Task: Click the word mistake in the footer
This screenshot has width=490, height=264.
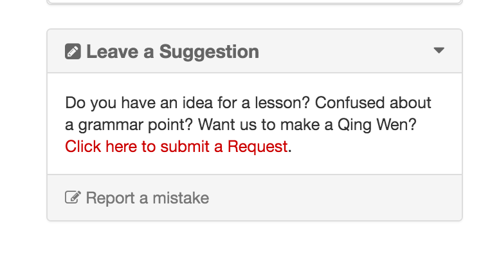Action: [184, 198]
